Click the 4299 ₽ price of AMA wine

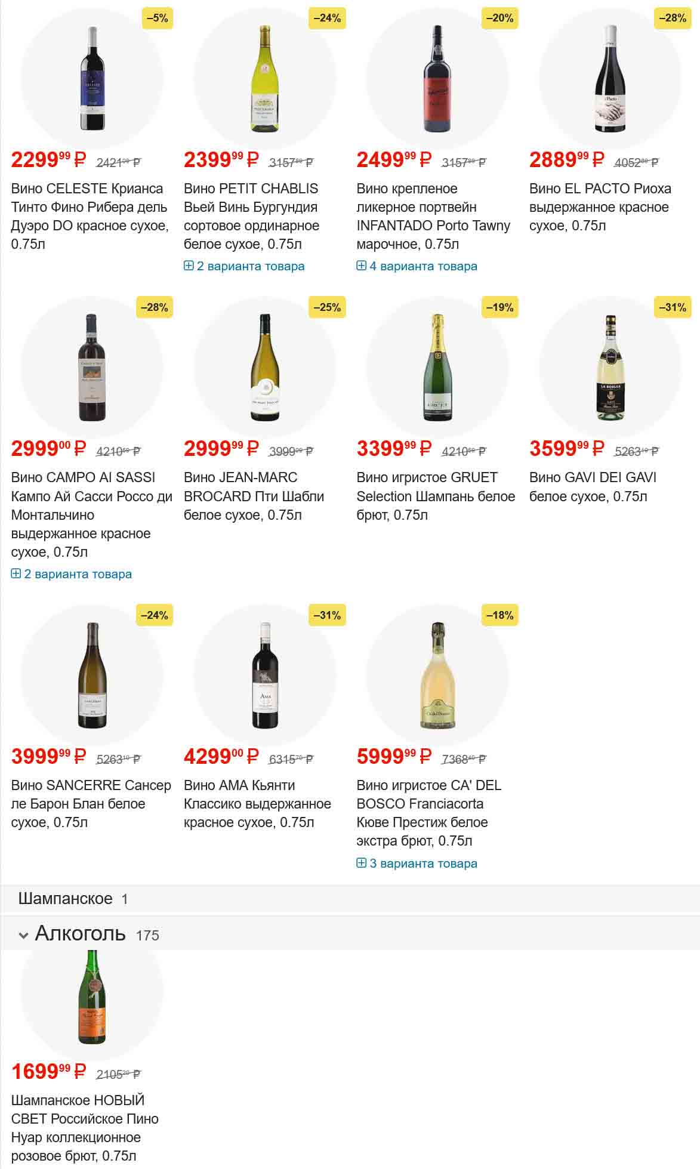pos(221,757)
